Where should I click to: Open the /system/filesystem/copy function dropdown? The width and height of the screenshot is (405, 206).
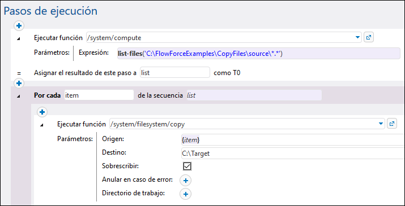point(381,124)
